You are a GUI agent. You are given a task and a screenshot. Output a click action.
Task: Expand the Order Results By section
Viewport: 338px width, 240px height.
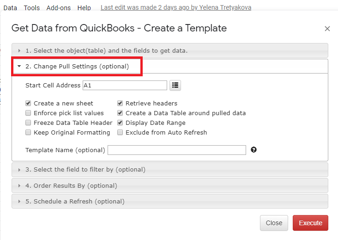pyautogui.click(x=170, y=185)
